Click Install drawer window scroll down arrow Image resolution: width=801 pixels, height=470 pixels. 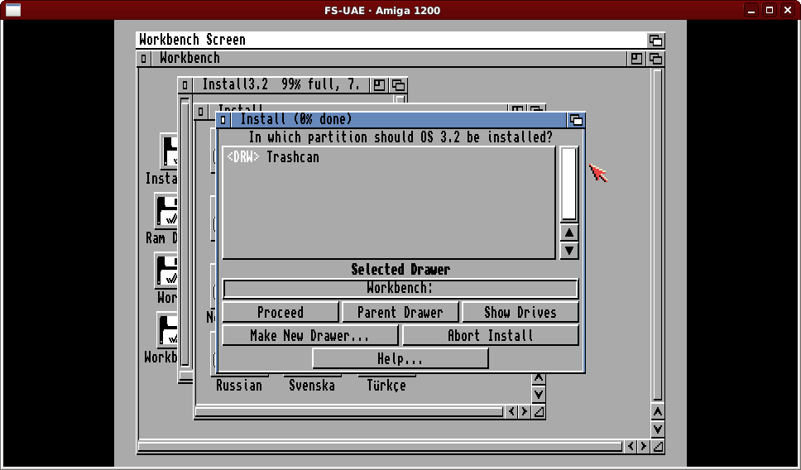pyautogui.click(x=539, y=395)
